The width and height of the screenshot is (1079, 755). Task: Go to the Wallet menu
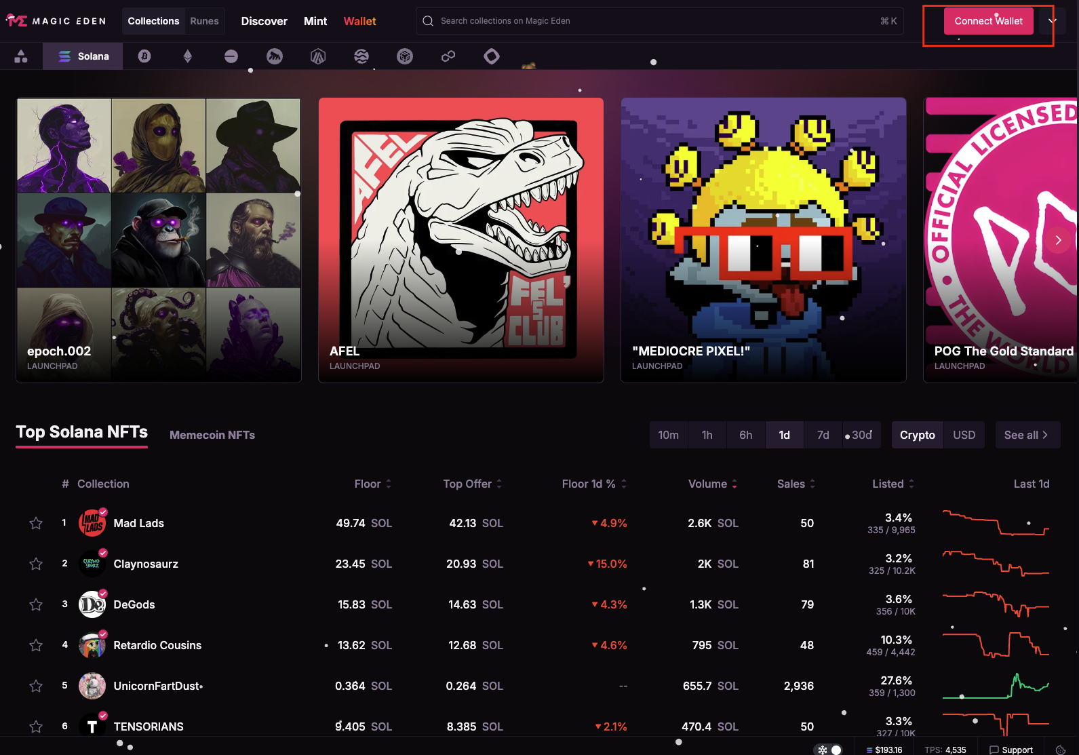359,21
